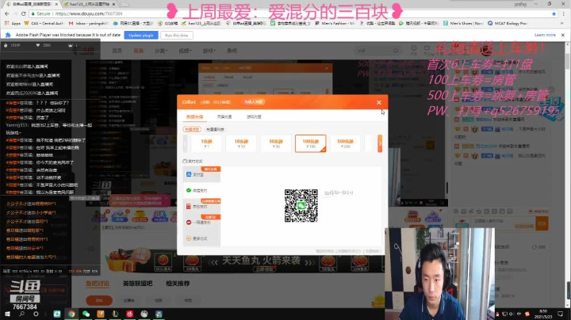Dismiss the Flash Player blocked notification bar
Screen dimensions: 571x320
pos(562,35)
